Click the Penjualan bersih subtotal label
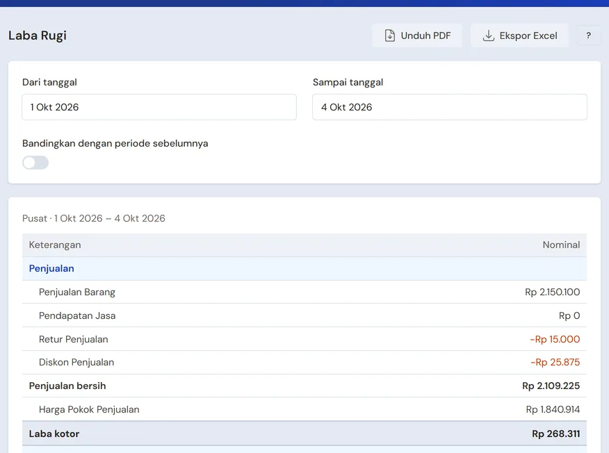The image size is (609, 453). pyautogui.click(x=67, y=386)
